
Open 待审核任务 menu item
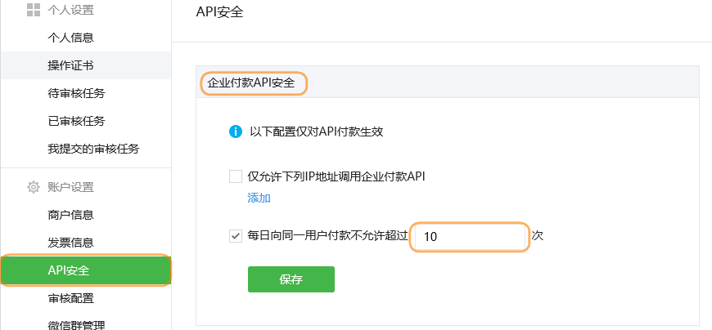click(x=76, y=93)
